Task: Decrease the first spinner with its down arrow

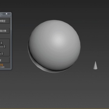Action: 2,44
